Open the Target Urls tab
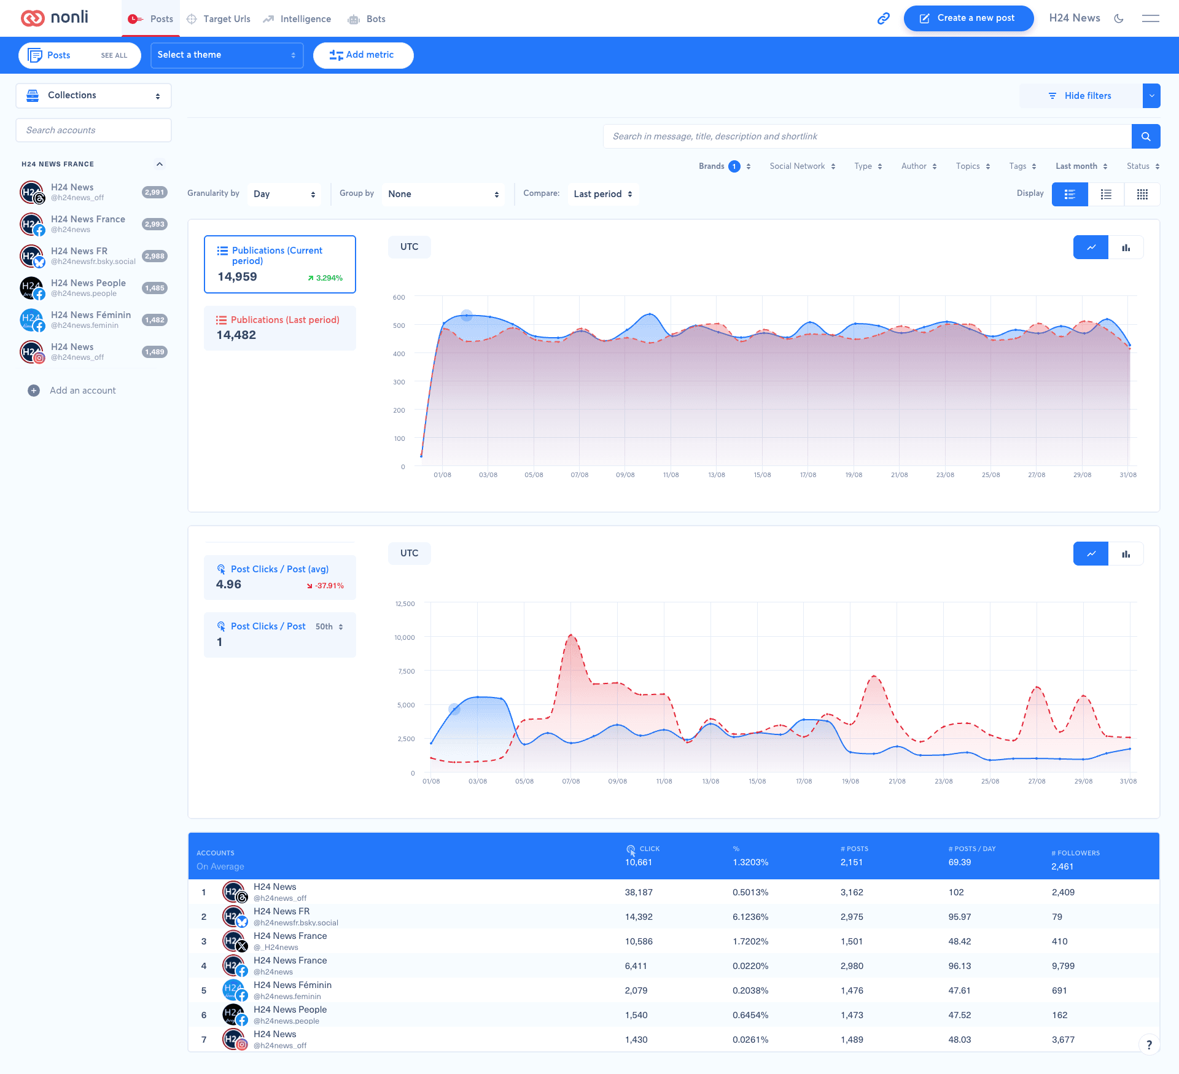 [219, 19]
